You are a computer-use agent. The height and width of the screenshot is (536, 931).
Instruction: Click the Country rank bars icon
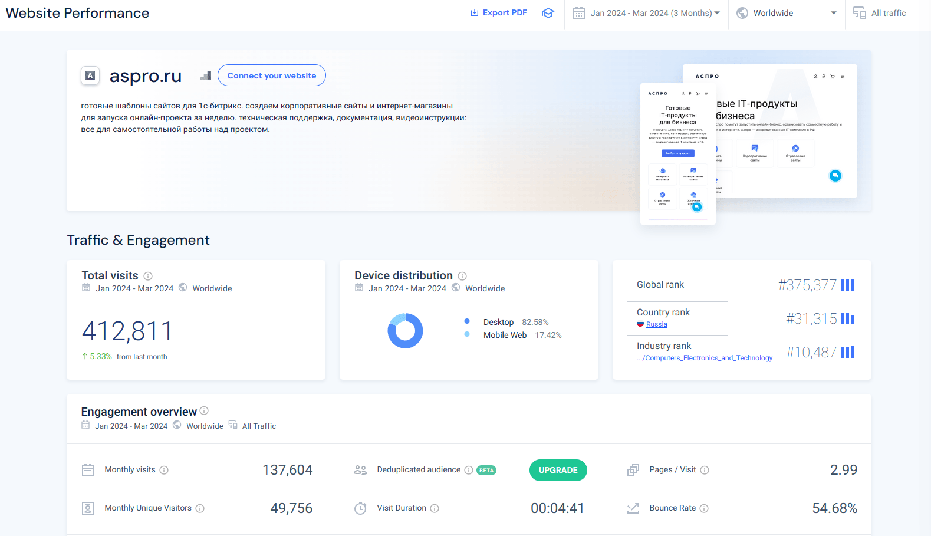(847, 318)
